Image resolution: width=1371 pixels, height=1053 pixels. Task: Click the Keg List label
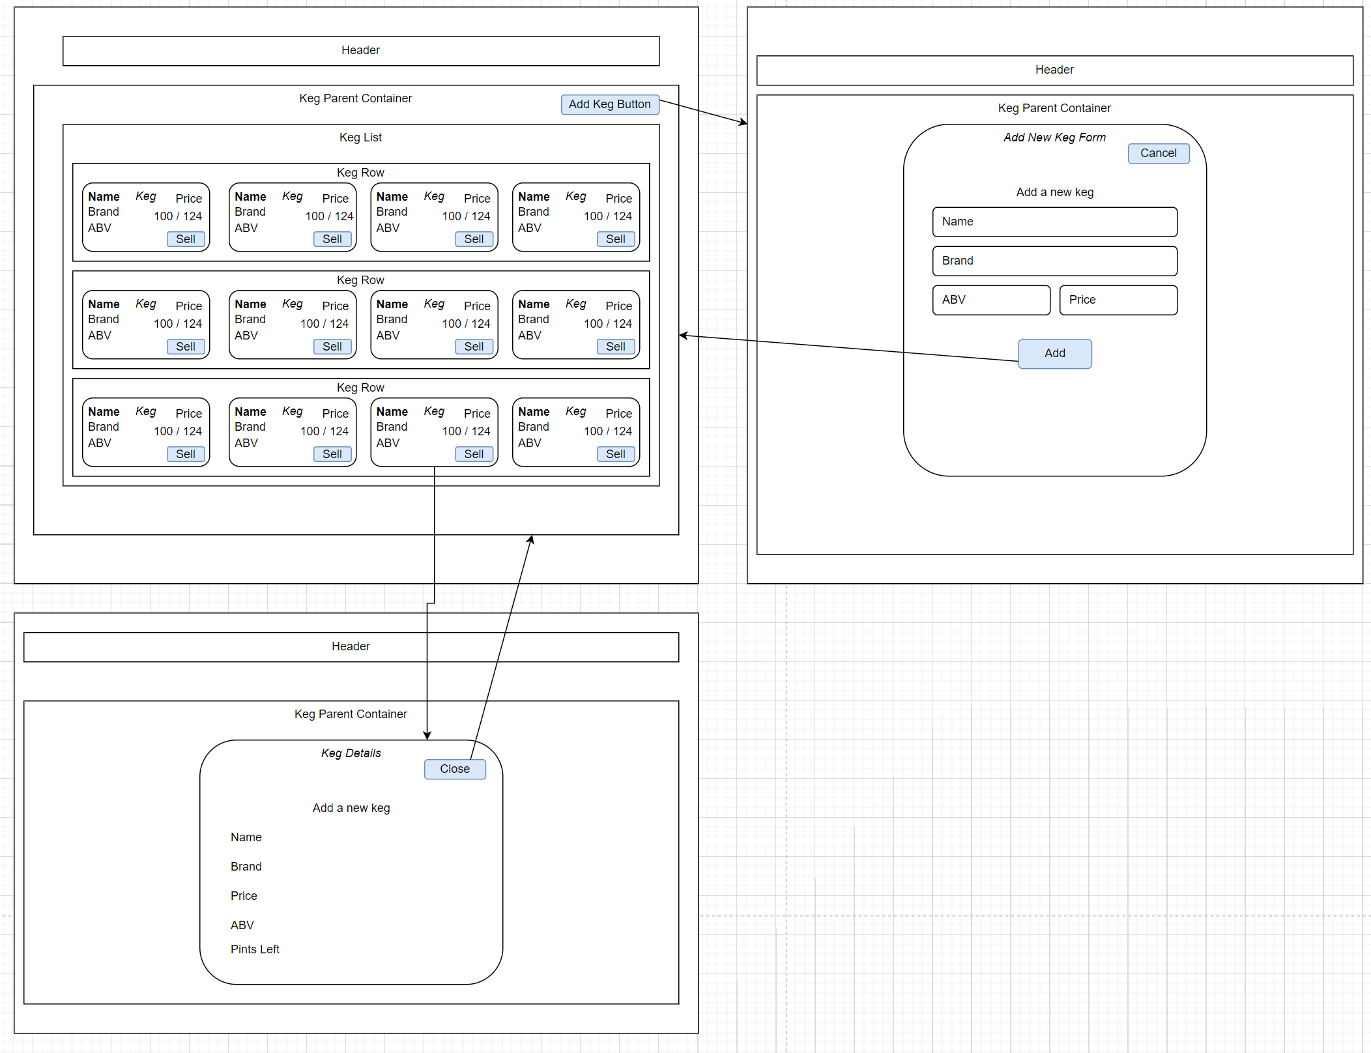360,137
